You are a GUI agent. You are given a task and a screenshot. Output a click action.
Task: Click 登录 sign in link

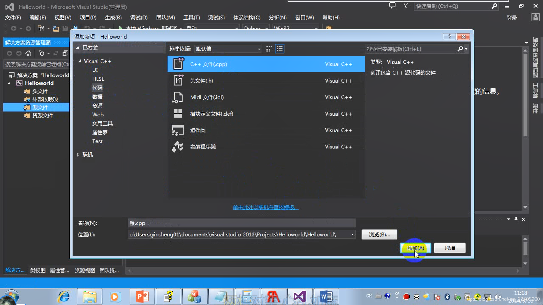point(512,18)
